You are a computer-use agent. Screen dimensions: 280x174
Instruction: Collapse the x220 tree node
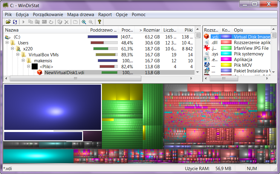pos(12,49)
